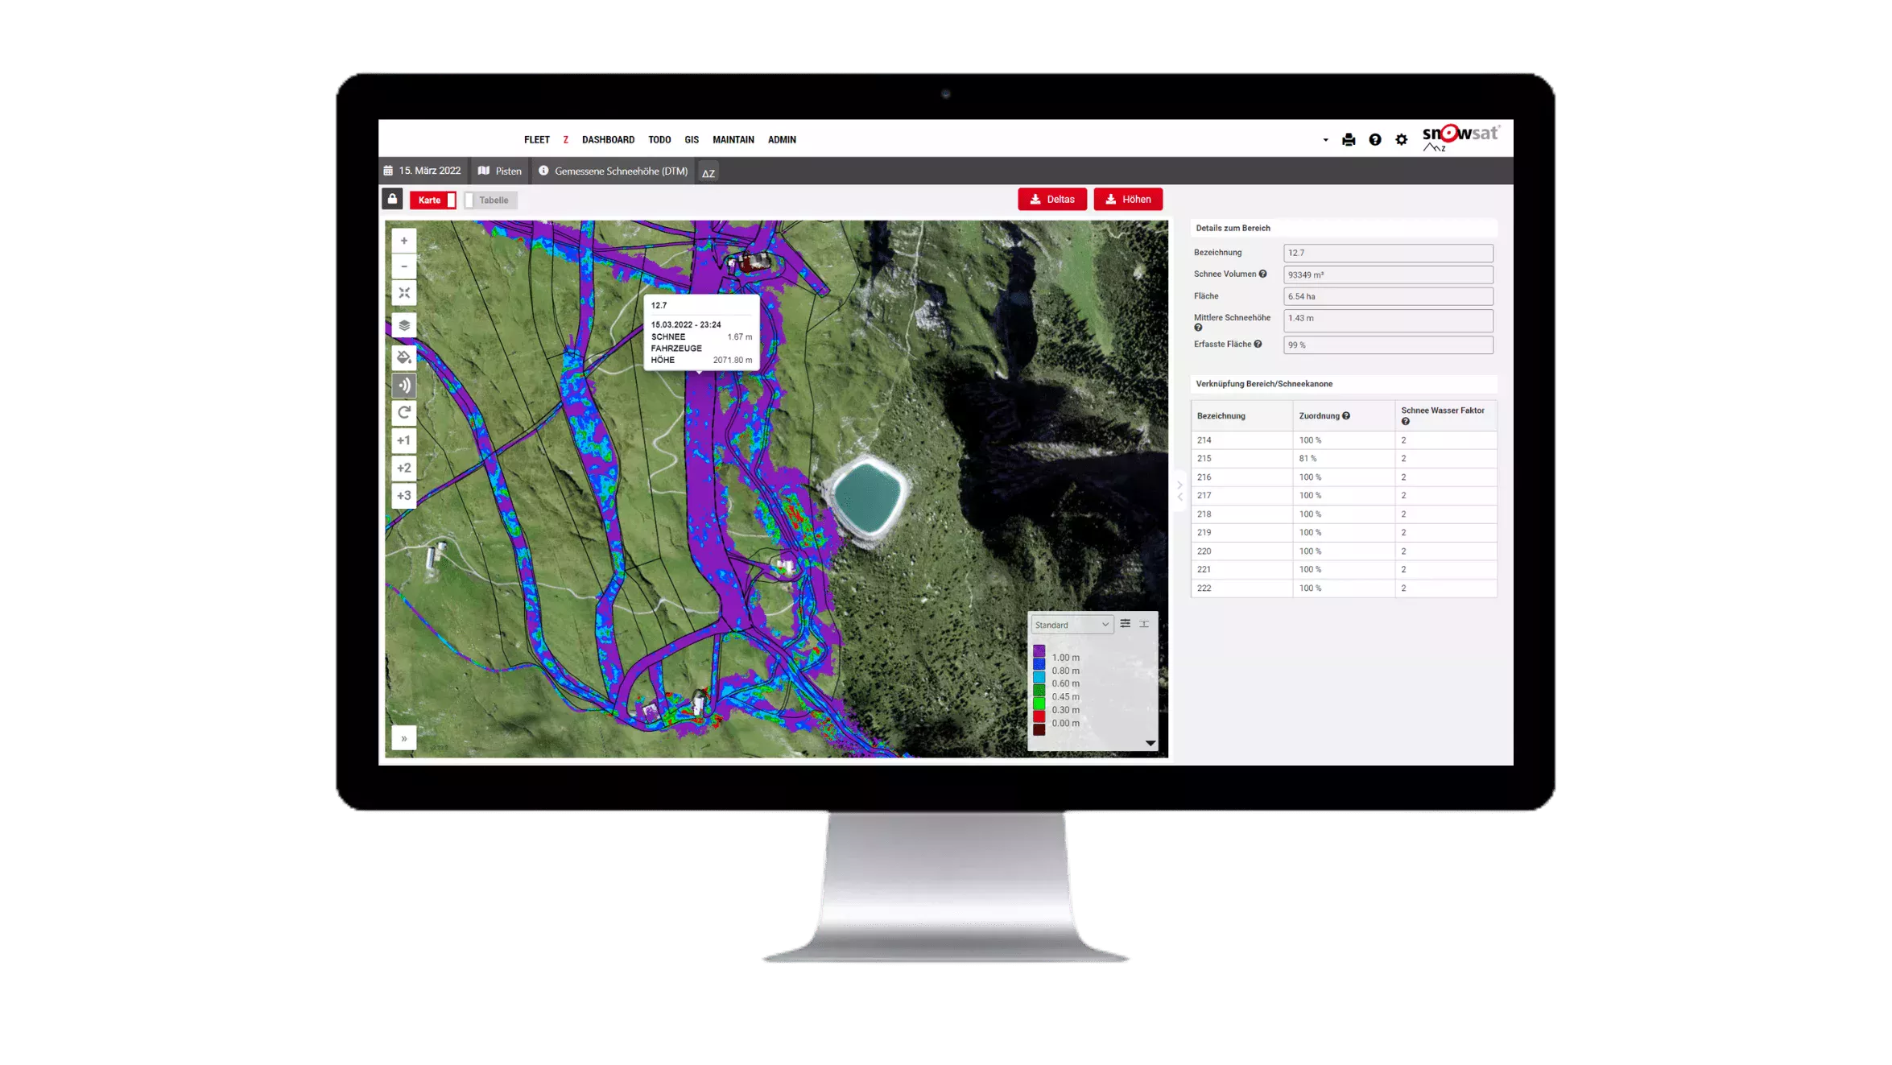
Task: Click the green 0.30 m legend swatch
Action: (x=1039, y=704)
